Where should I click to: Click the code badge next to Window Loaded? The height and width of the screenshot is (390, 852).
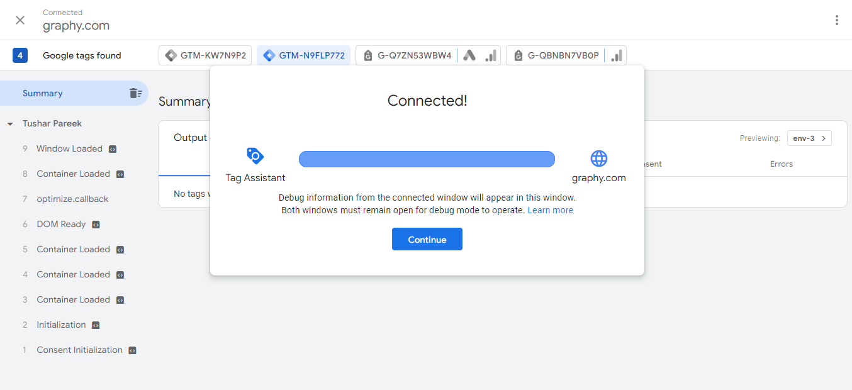[113, 149]
